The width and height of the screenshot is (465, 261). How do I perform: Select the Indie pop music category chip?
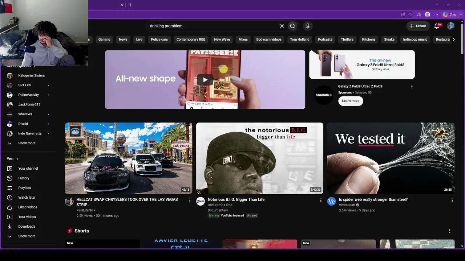[x=415, y=40]
